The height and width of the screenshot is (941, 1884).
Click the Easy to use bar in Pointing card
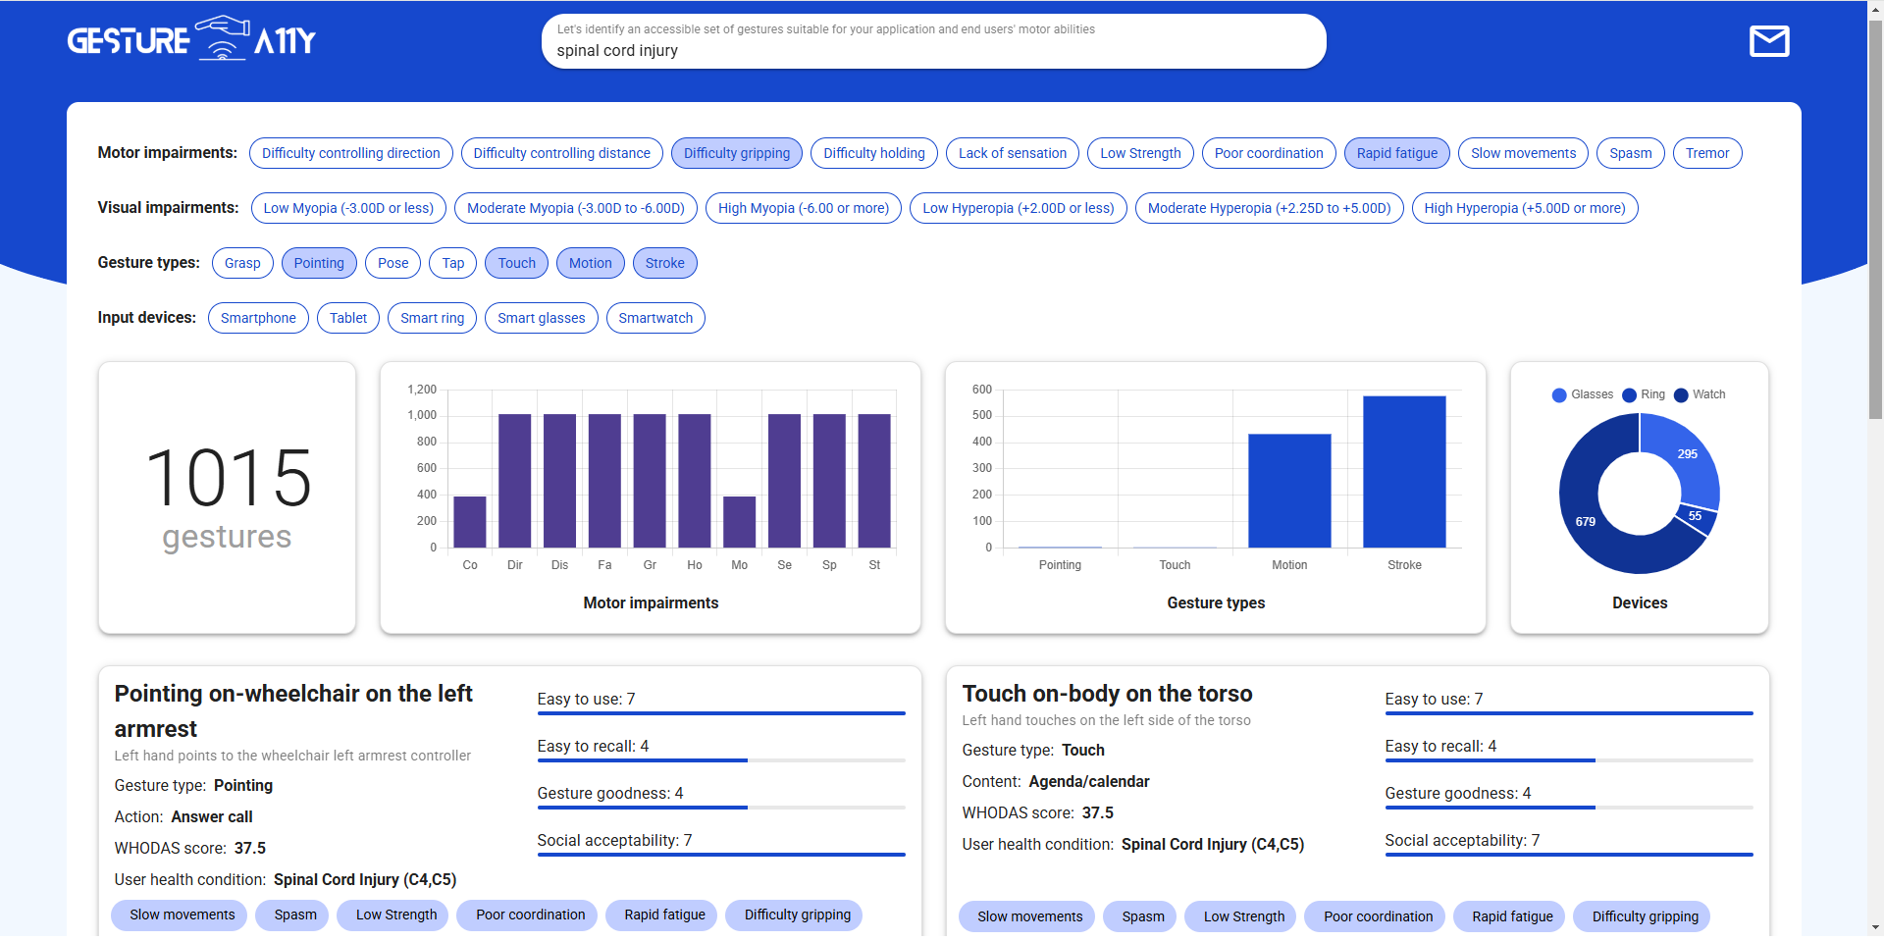point(721,713)
